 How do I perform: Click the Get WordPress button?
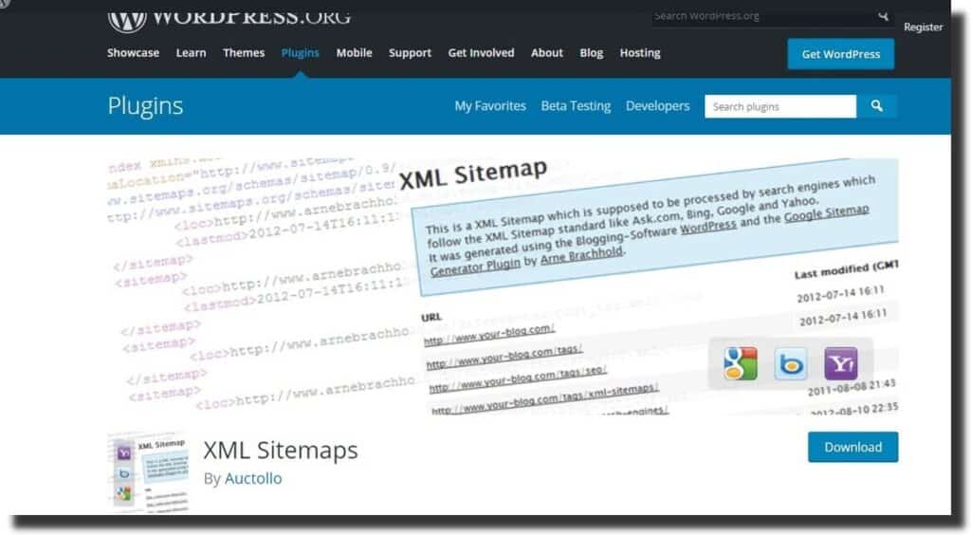click(840, 54)
